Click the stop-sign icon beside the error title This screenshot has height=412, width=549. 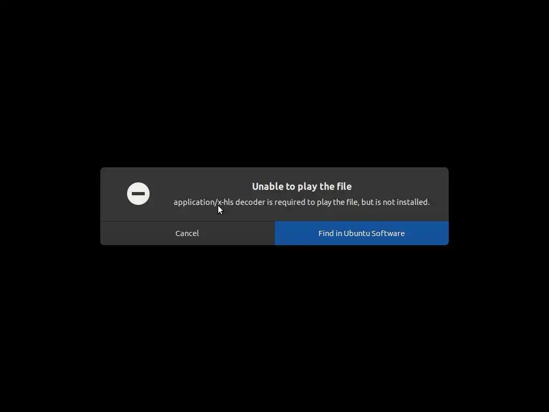(138, 194)
